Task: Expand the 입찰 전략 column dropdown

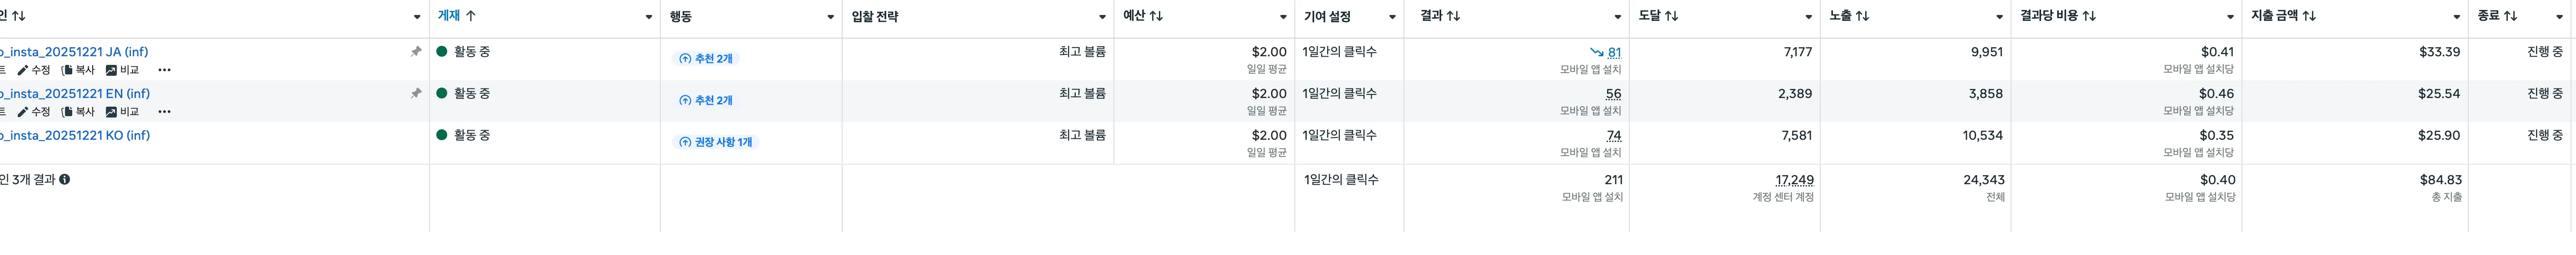Action: [x=1102, y=17]
